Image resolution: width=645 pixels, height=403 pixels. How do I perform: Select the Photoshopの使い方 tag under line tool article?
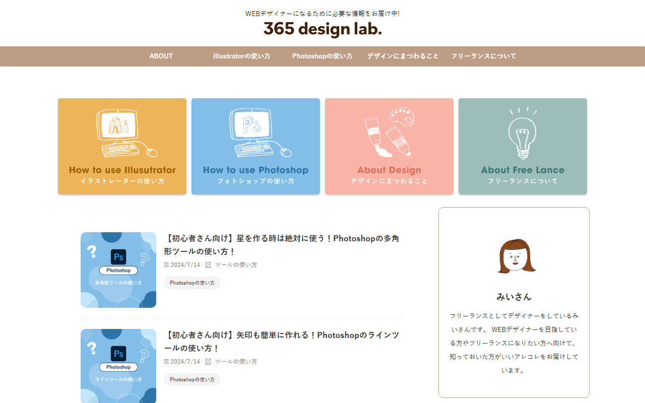[x=192, y=380]
